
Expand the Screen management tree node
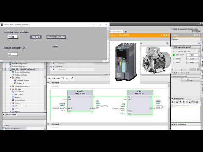[x=11, y=86]
